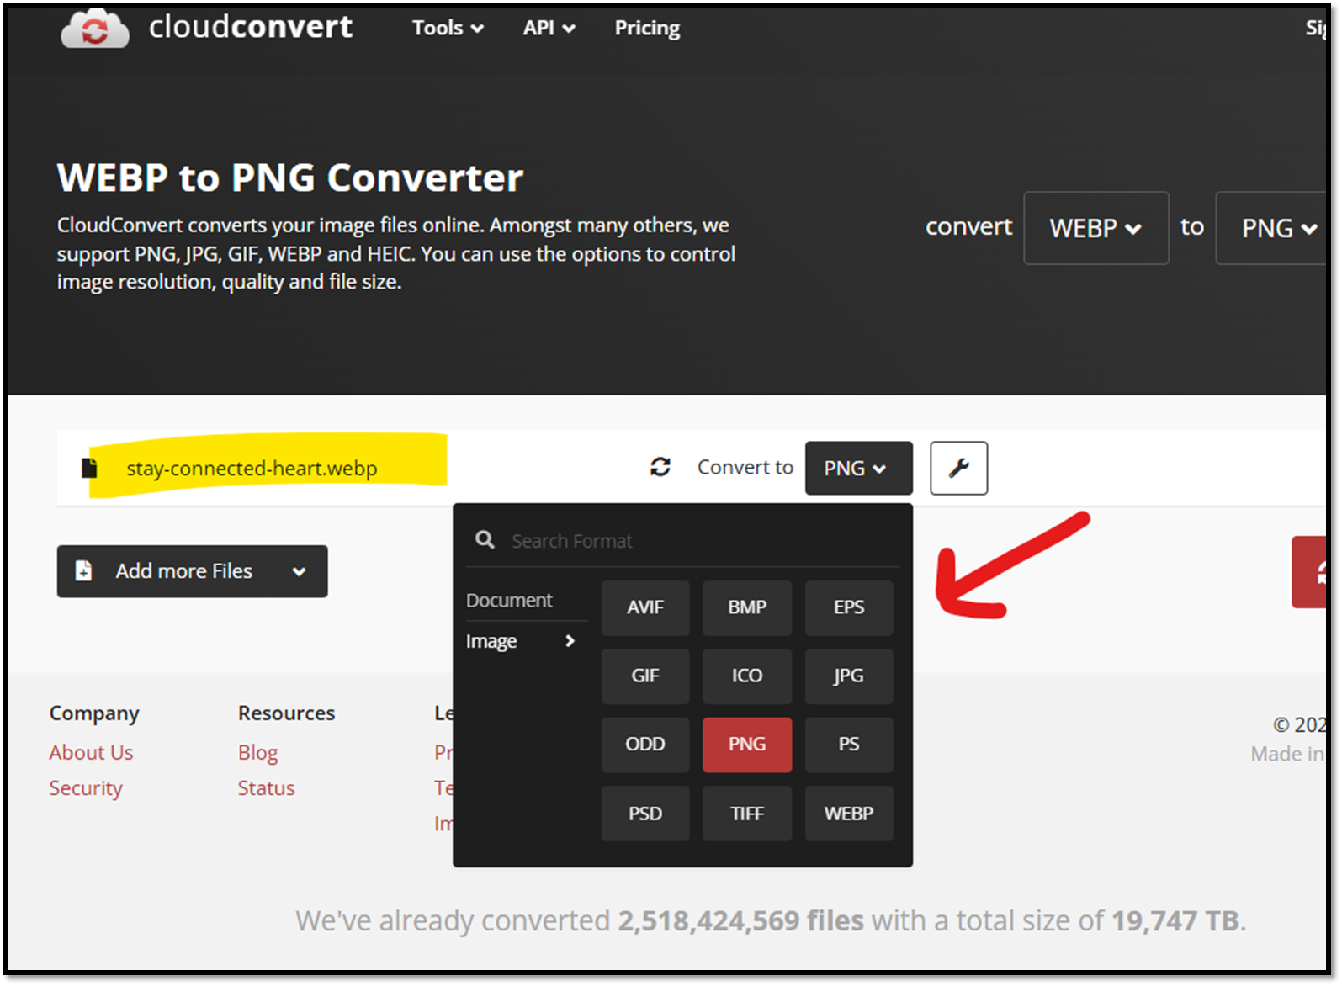Click the chevron next to Image category
The width and height of the screenshot is (1342, 986).
coord(570,641)
